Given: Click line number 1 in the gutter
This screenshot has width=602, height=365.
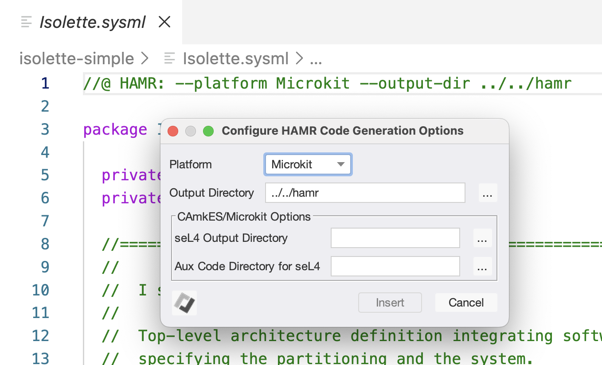Looking at the screenshot, I should (x=46, y=83).
